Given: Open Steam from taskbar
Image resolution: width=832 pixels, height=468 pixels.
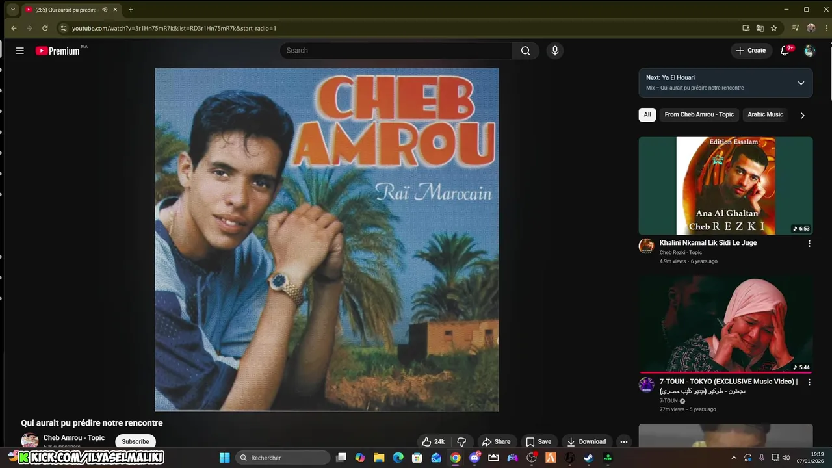Looking at the screenshot, I should (x=588, y=458).
